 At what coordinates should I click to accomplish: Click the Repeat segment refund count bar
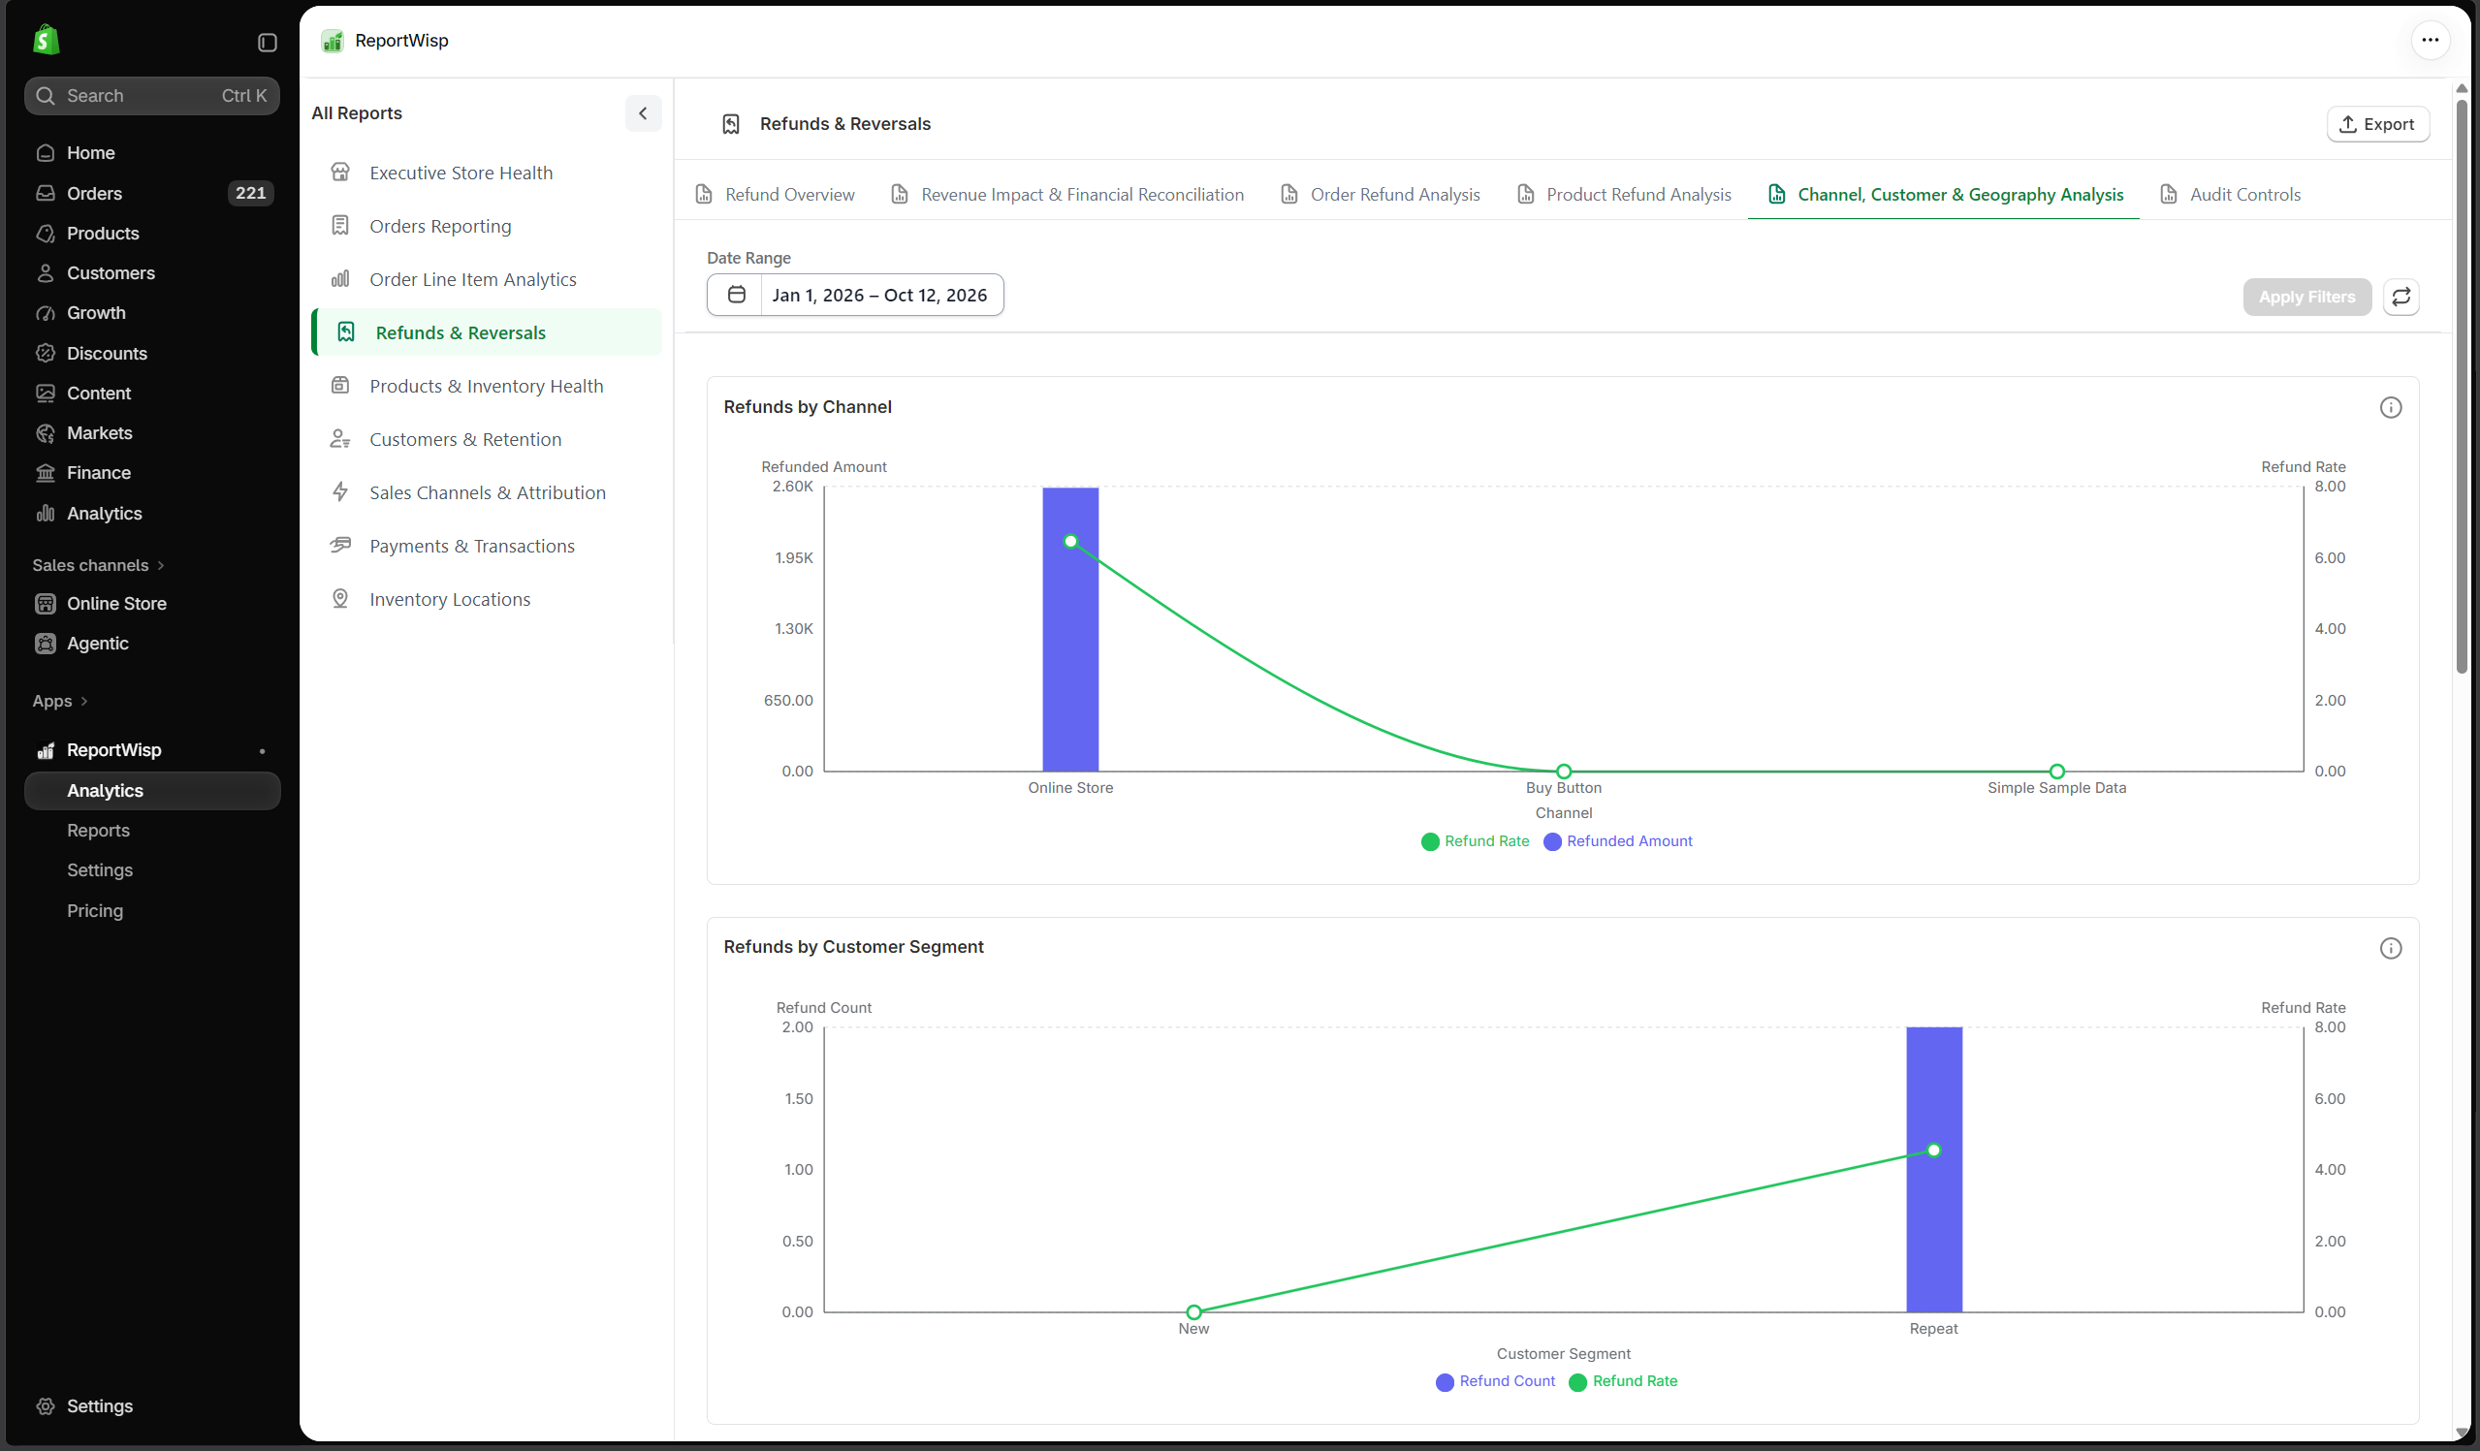[1934, 1170]
